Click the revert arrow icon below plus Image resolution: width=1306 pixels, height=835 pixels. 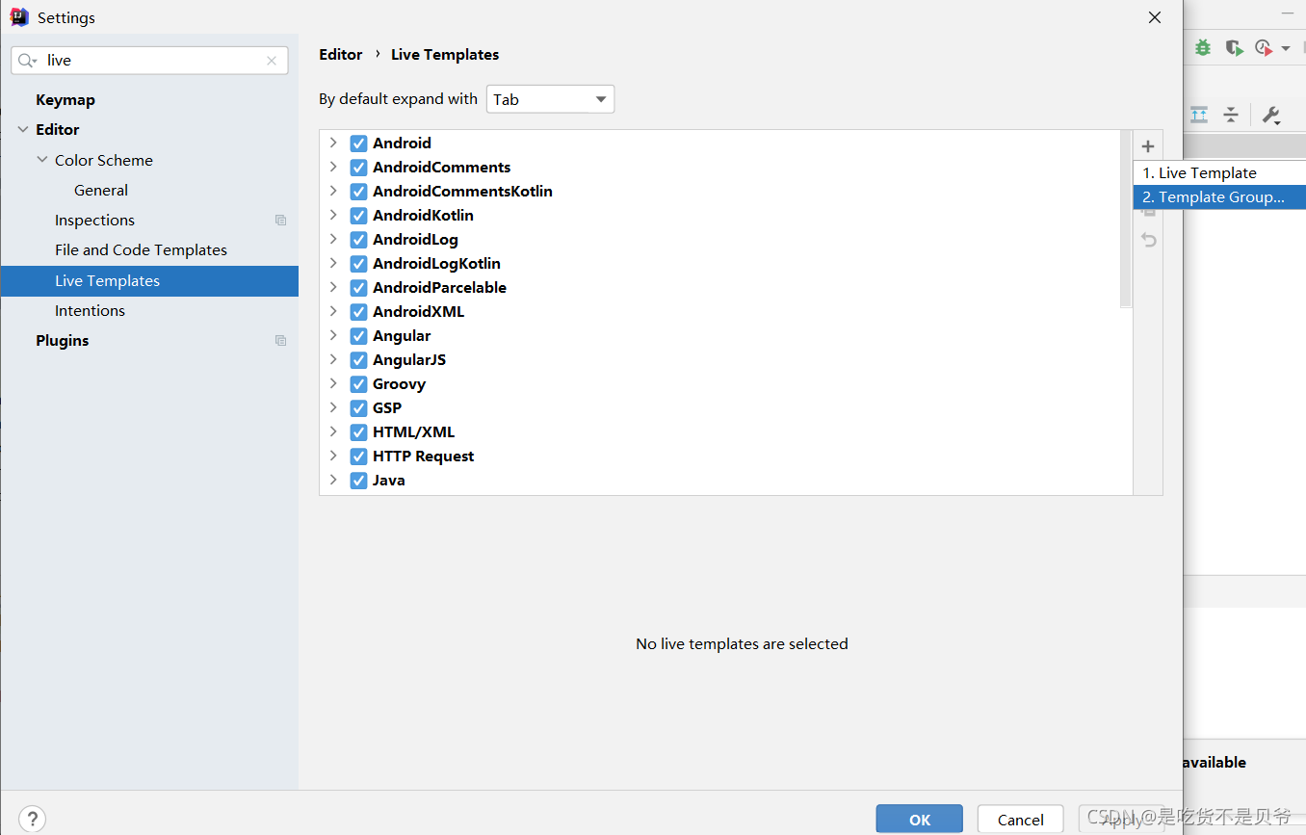1148,240
